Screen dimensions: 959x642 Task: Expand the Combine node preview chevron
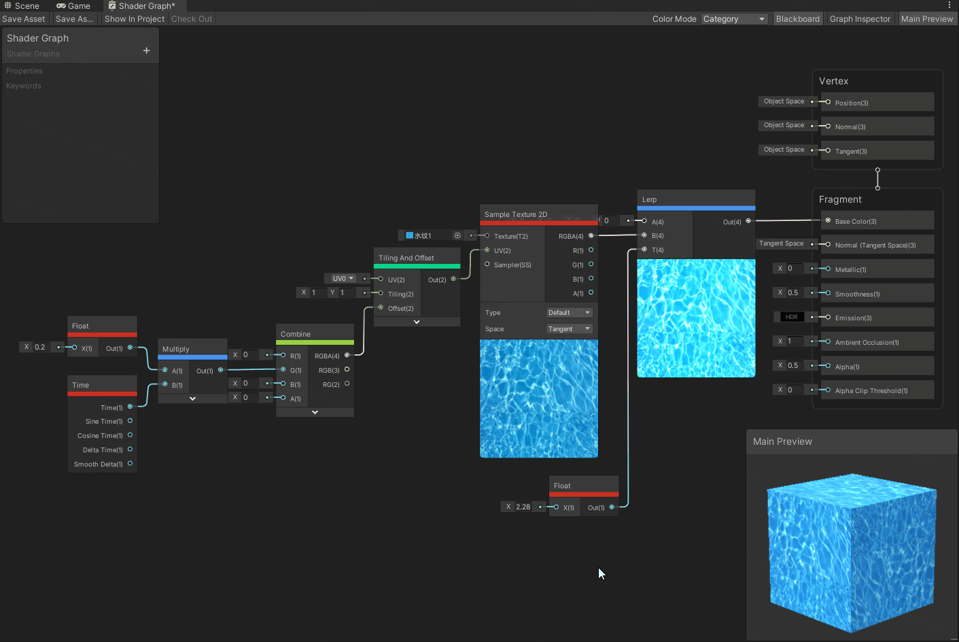315,412
